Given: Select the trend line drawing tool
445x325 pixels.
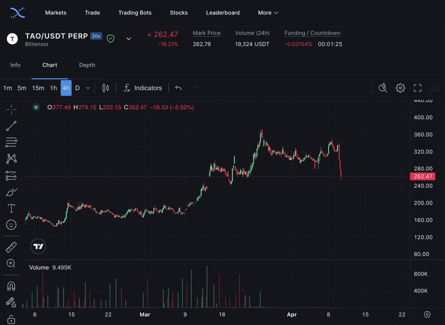Looking at the screenshot, I should point(11,126).
